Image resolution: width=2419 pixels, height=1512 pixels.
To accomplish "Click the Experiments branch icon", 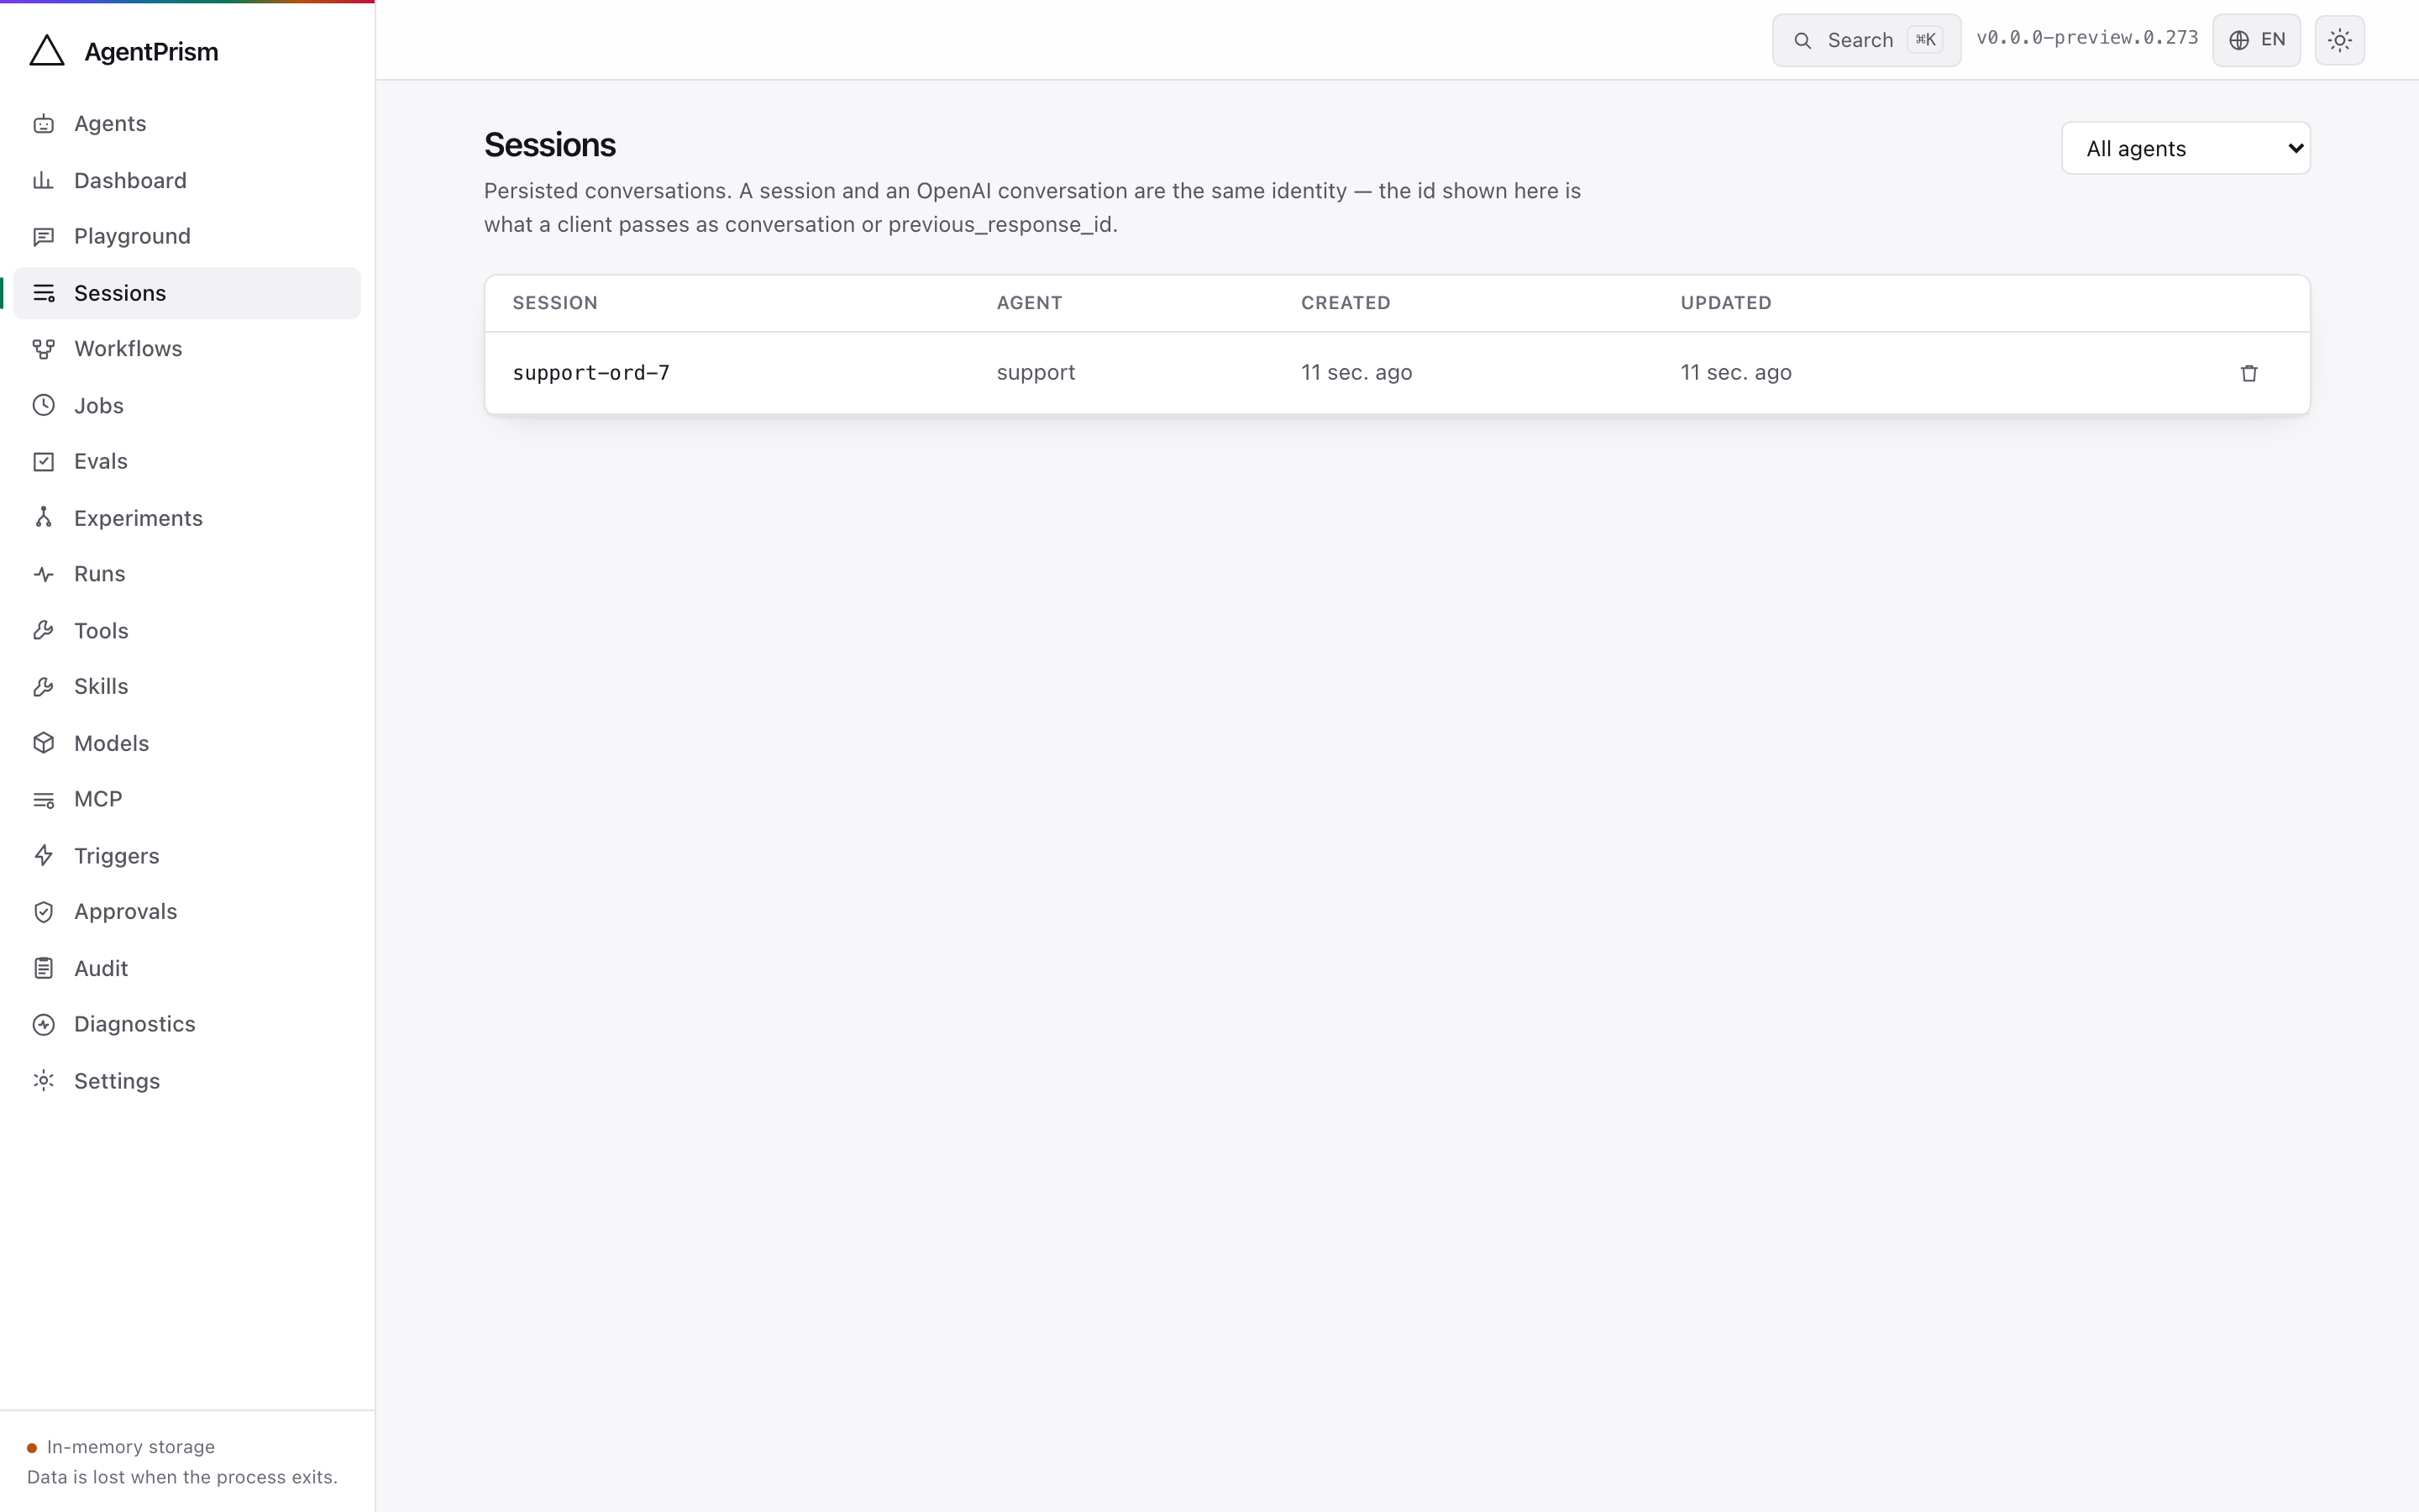I will 43,518.
